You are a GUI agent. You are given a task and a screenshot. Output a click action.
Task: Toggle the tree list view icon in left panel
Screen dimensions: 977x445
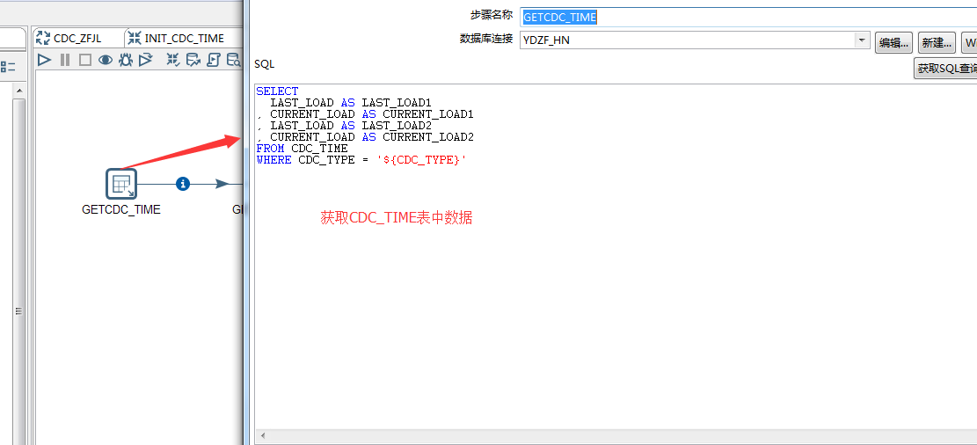(8, 67)
